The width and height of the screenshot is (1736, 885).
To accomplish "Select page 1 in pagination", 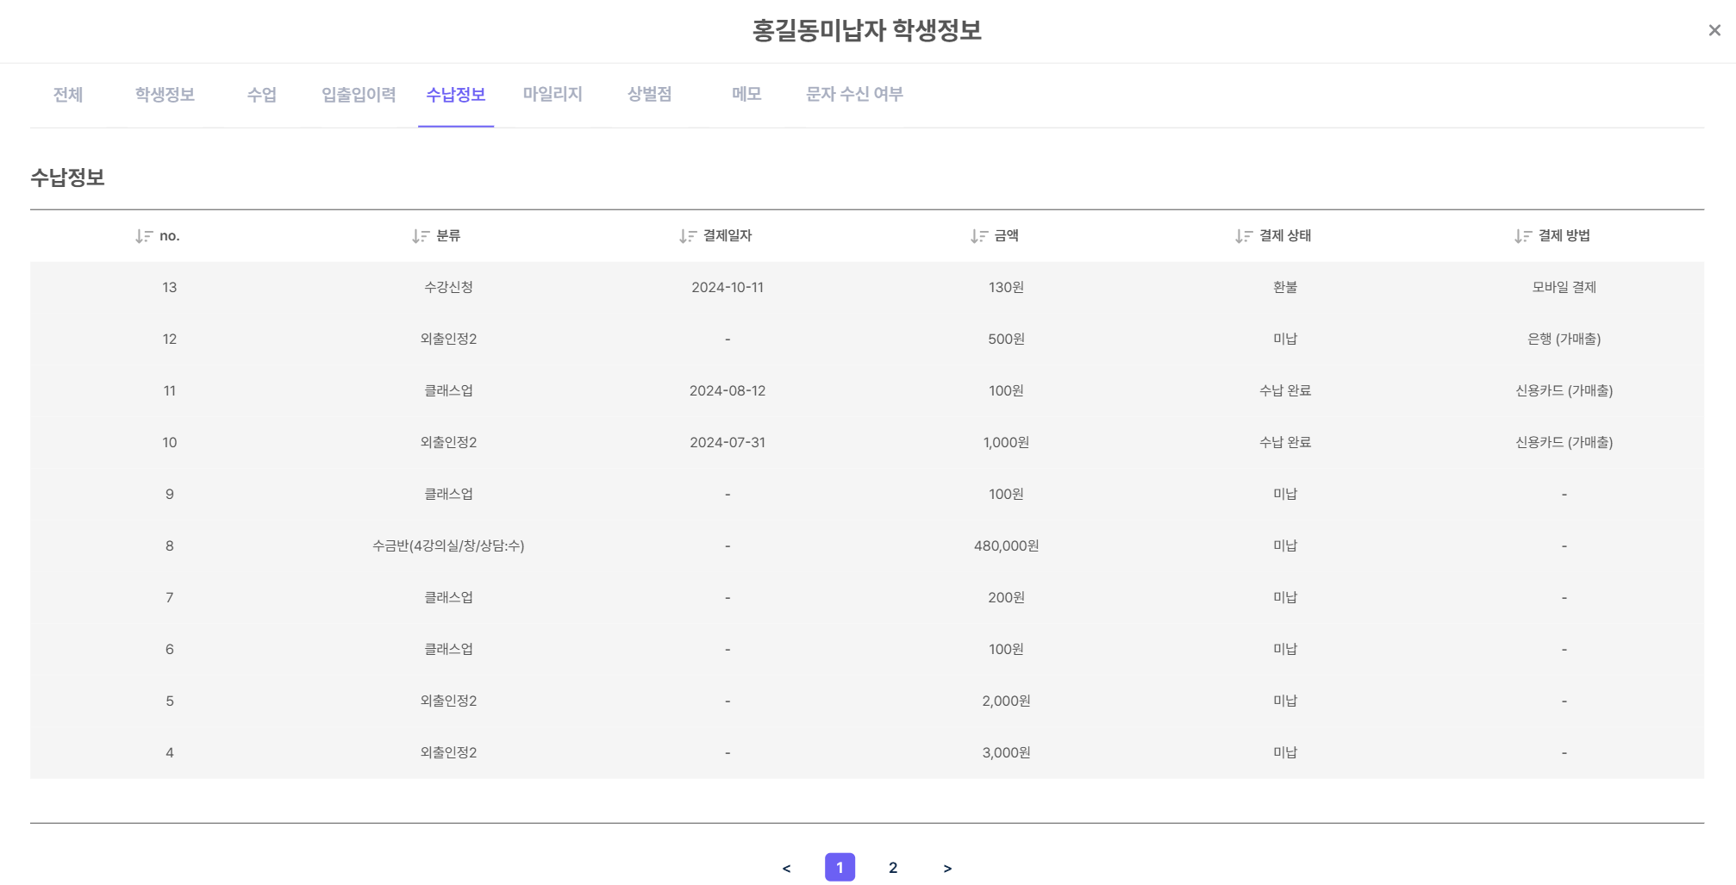I will 840,868.
